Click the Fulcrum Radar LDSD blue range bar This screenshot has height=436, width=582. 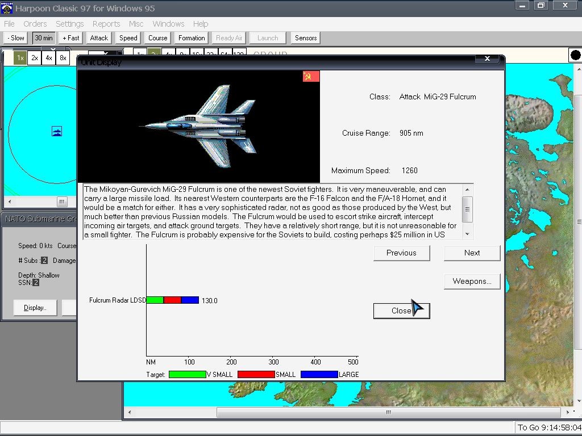(190, 300)
